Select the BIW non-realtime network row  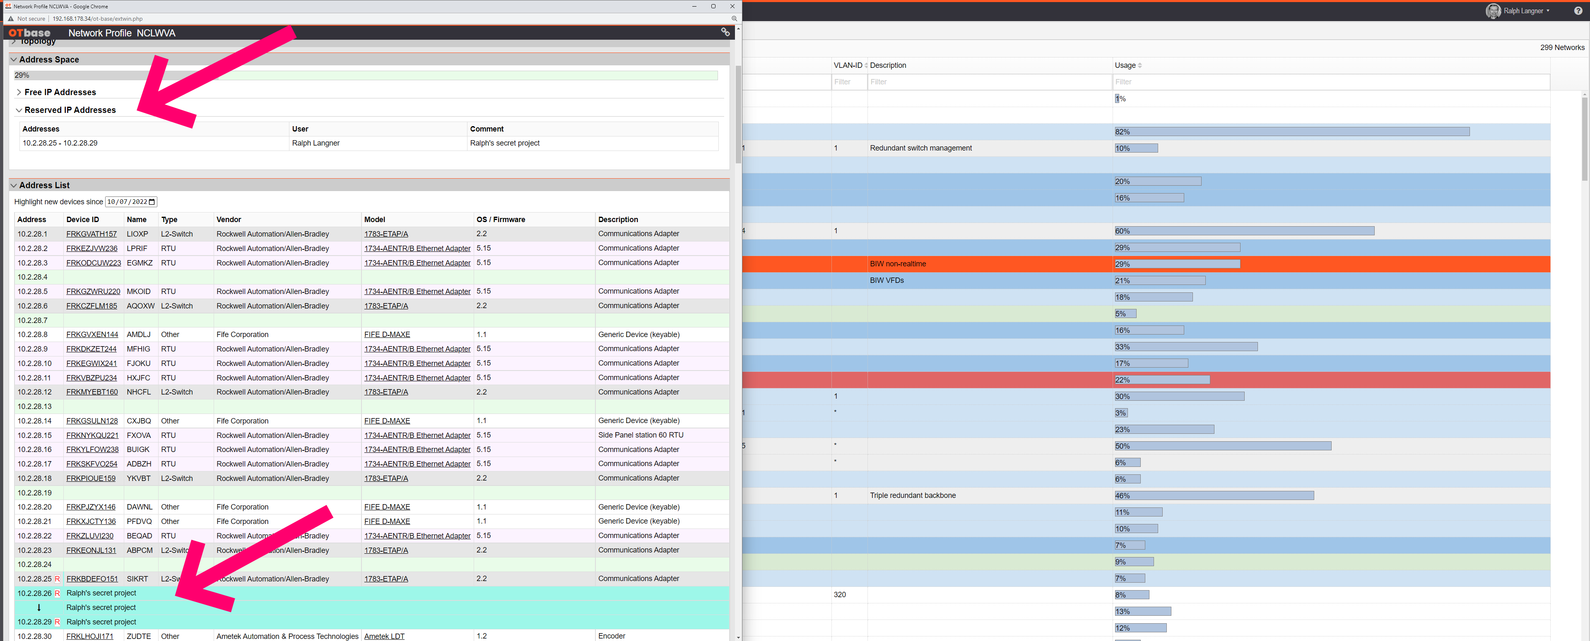[1146, 264]
